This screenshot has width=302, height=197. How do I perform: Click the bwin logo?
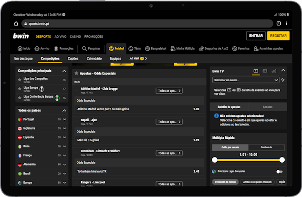(21, 36)
